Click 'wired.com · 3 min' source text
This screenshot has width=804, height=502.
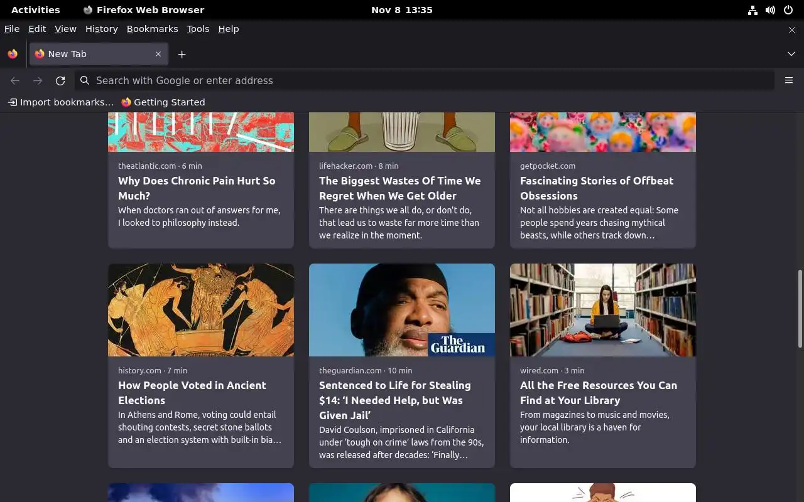[x=552, y=370]
